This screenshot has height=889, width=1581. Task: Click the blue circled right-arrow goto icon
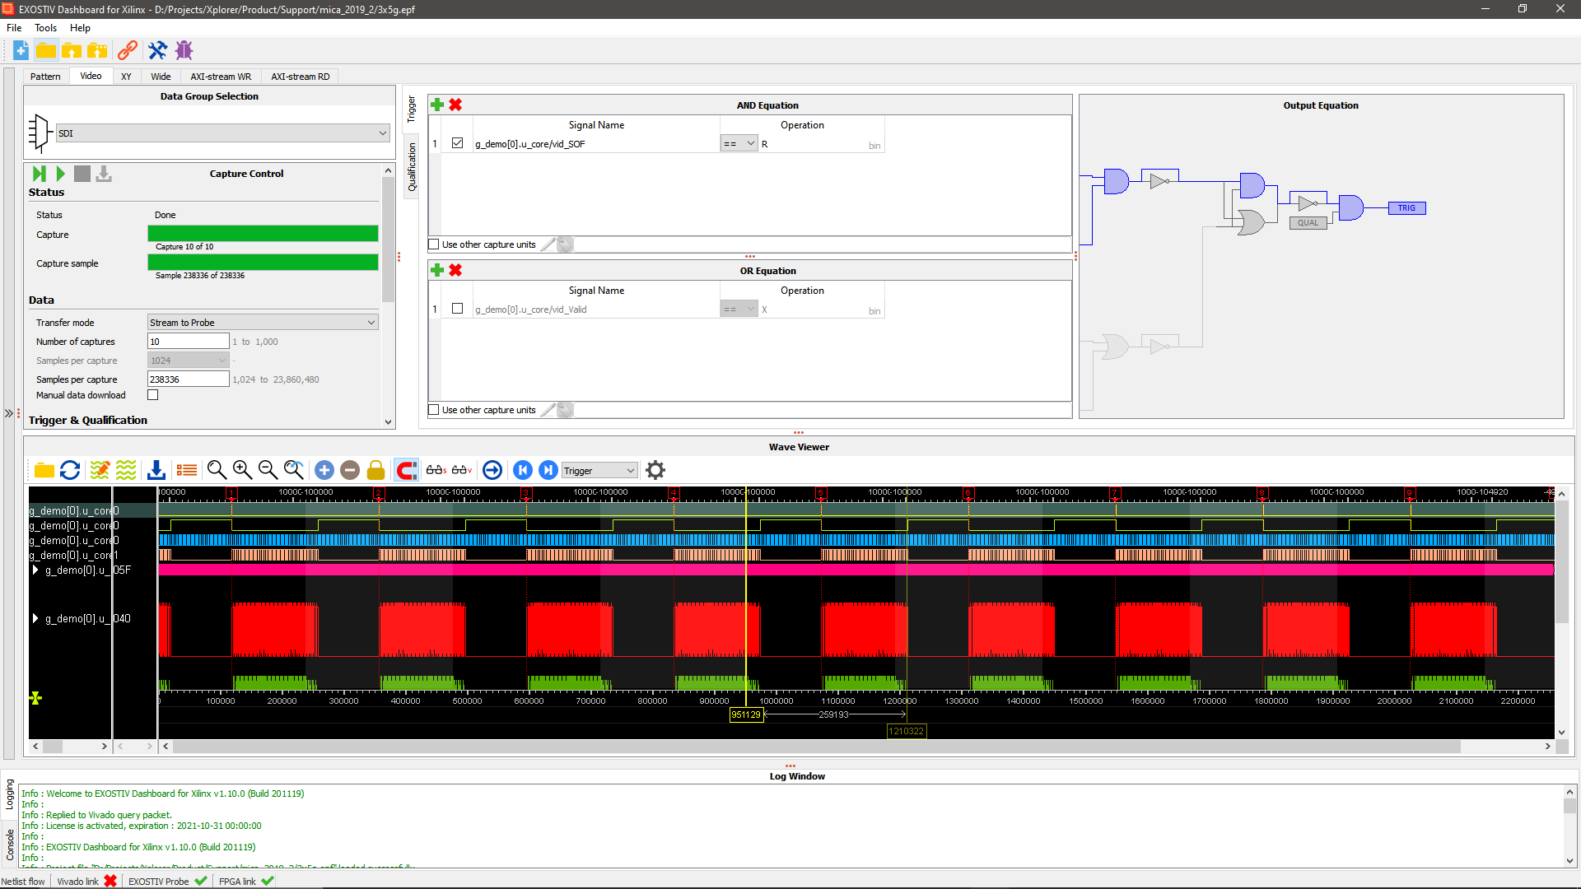[x=492, y=470]
